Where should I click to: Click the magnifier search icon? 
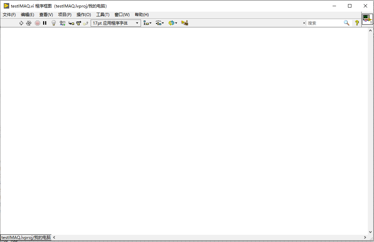[347, 23]
